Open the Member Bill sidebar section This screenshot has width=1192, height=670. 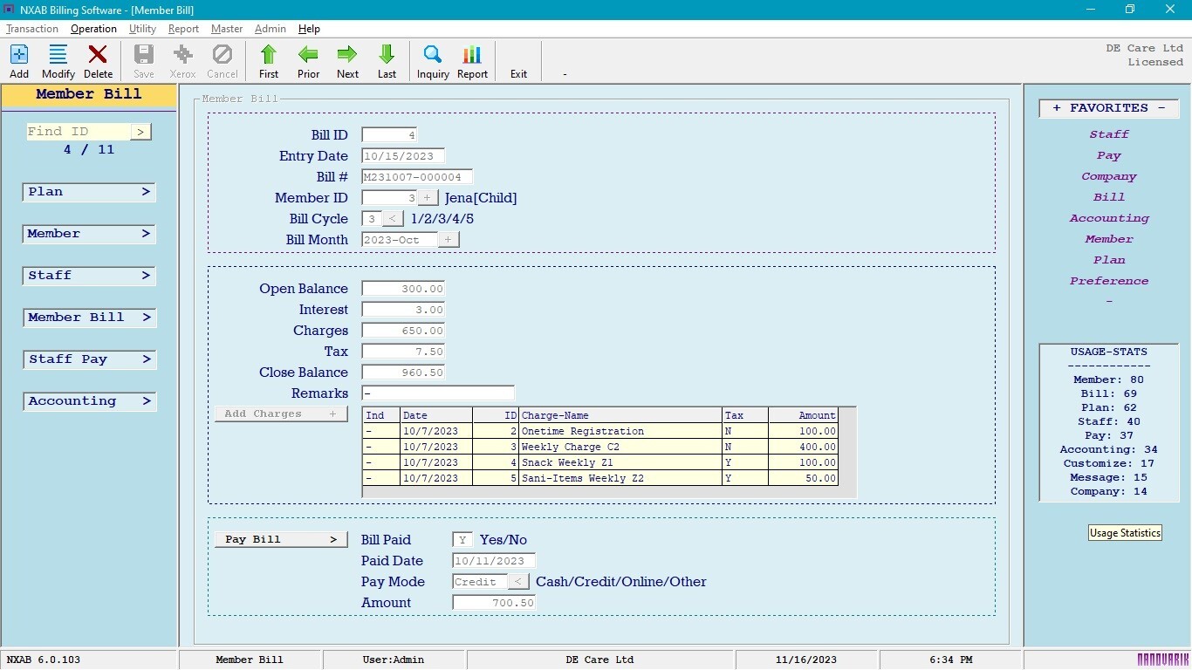pyautogui.click(x=89, y=318)
